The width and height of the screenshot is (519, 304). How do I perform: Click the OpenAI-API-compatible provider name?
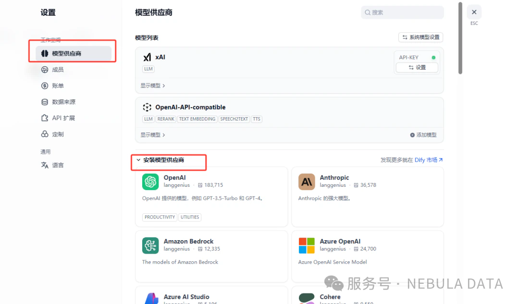[190, 107]
